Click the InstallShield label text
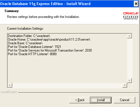 pyautogui.click(x=9, y=92)
